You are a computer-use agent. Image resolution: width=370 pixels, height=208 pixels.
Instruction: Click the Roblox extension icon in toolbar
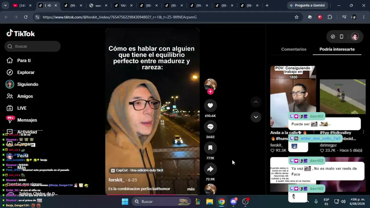310,17
